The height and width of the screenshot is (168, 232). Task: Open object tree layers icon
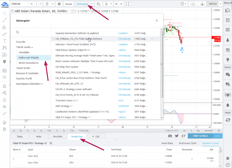[x=5, y=122]
